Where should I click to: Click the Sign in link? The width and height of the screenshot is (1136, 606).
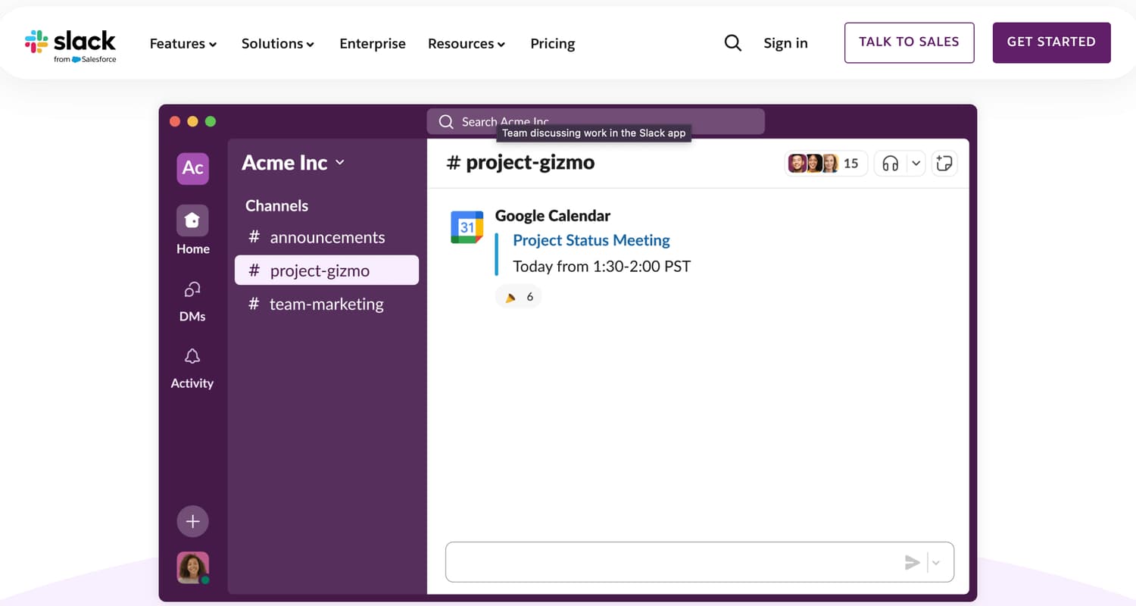pyautogui.click(x=785, y=43)
